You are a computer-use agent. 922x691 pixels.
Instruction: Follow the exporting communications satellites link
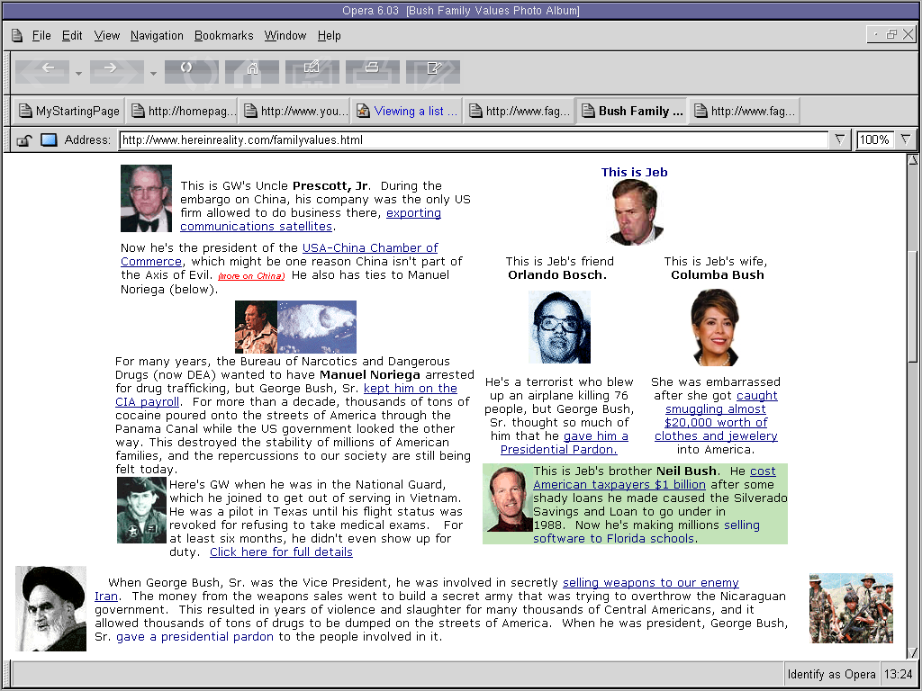coord(311,220)
